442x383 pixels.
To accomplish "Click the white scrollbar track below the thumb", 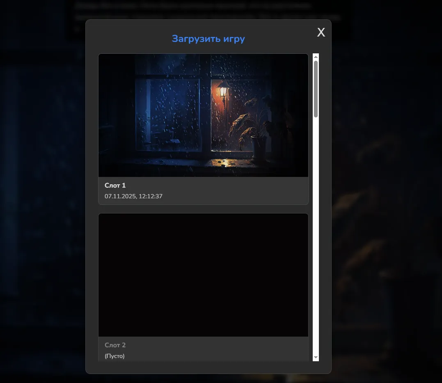I will (x=316, y=238).
